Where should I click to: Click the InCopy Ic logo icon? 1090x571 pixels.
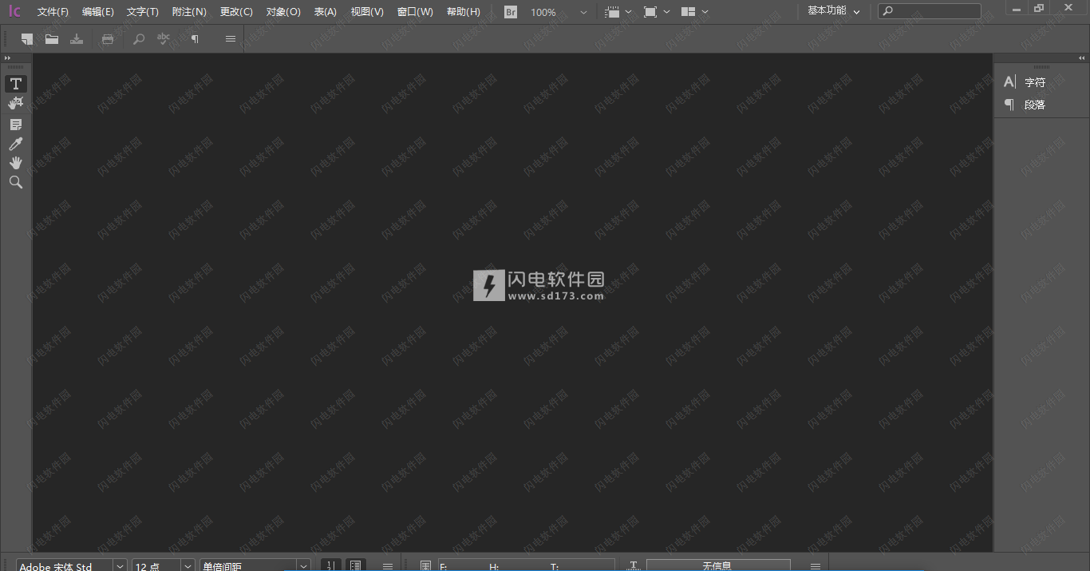click(14, 11)
